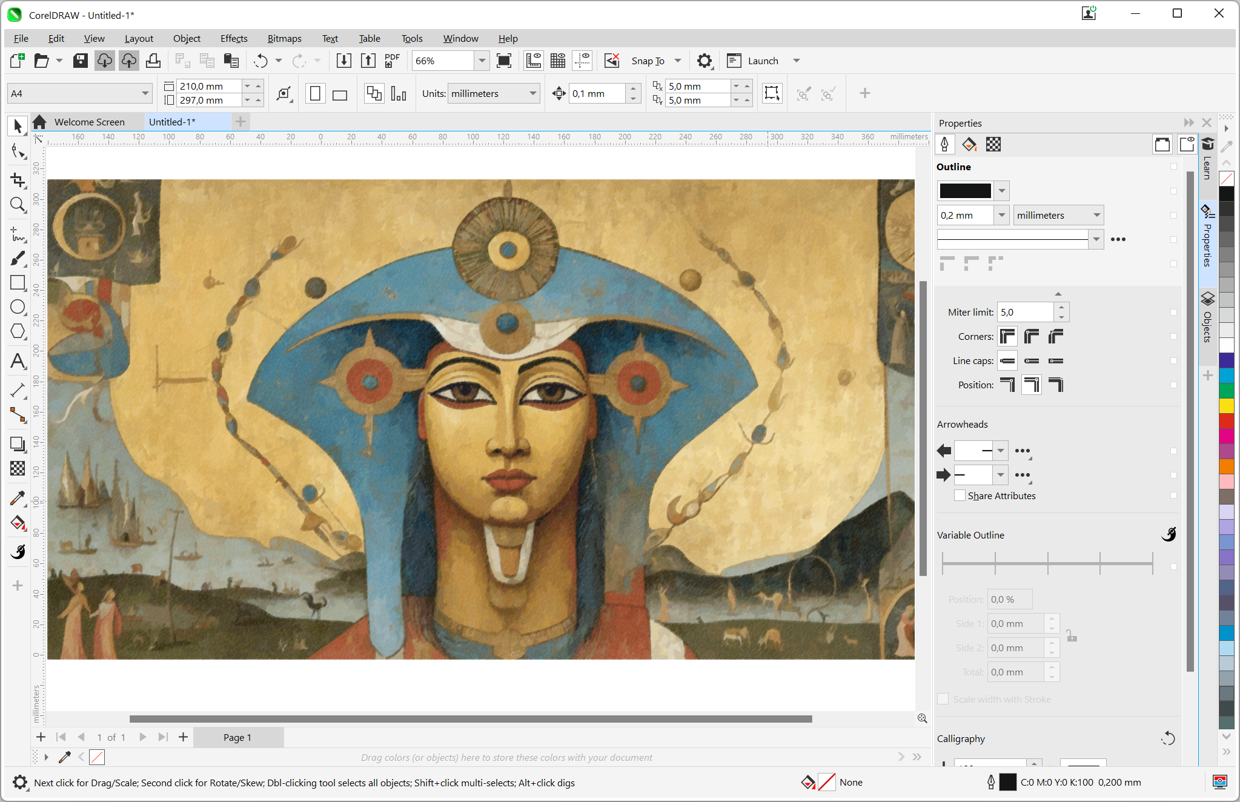Switch page to landscape orientation
The image size is (1240, 802).
[340, 94]
